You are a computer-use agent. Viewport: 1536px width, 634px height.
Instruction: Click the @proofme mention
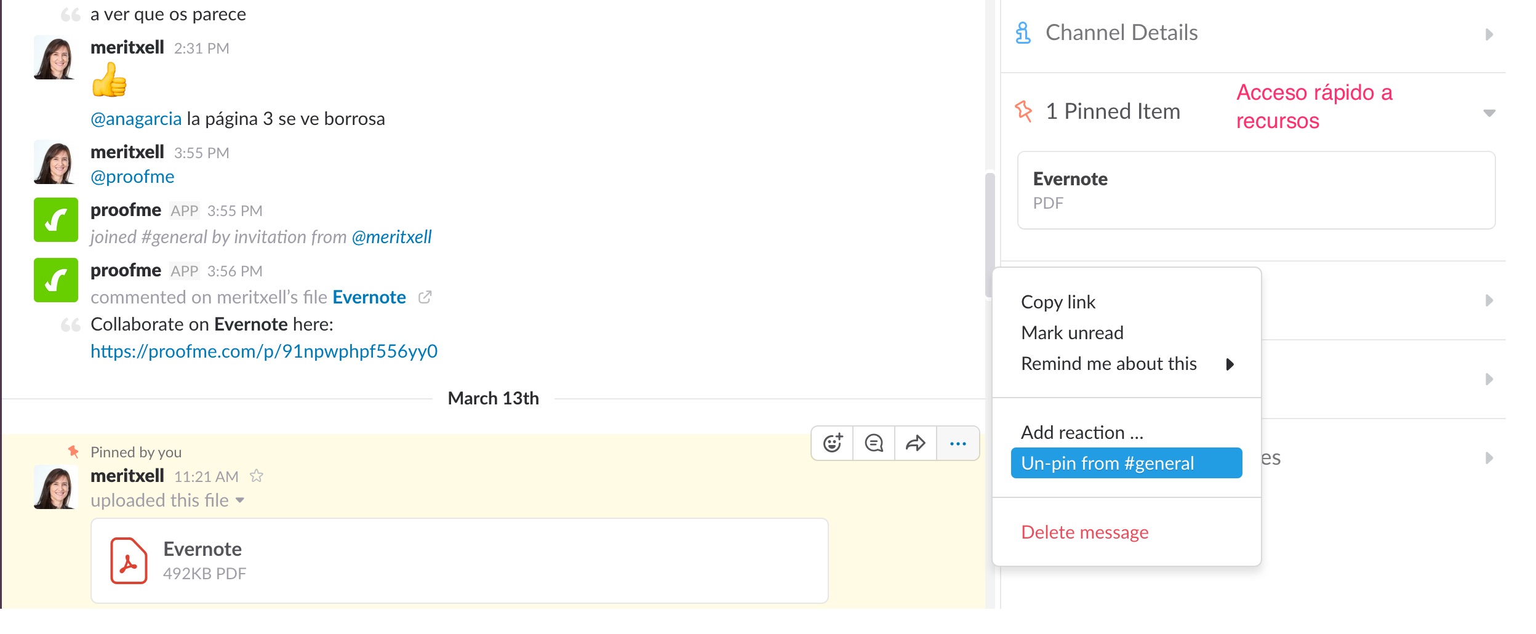[132, 177]
